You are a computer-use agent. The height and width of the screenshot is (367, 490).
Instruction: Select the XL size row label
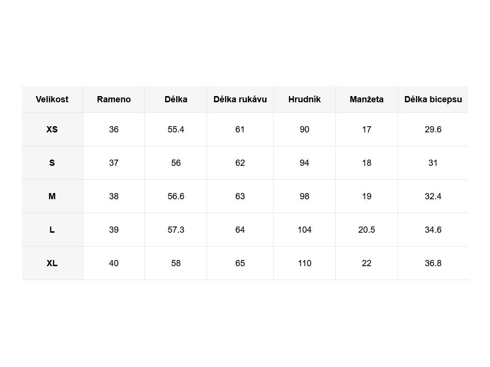click(52, 263)
